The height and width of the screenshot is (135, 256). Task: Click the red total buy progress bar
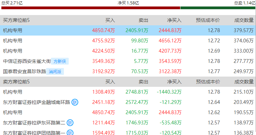tap(91, 8)
